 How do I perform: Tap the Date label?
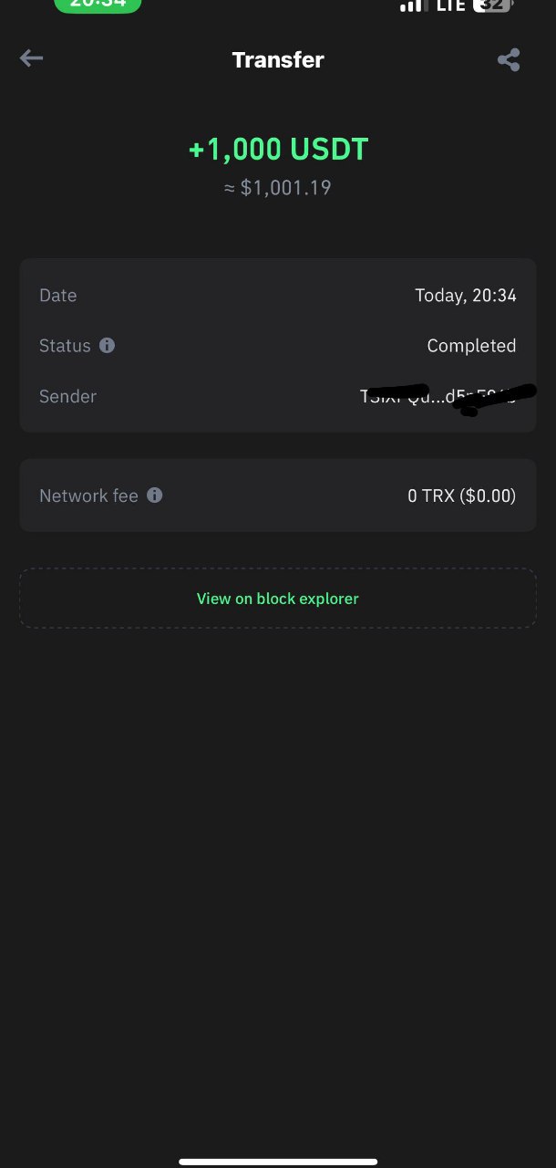(x=57, y=296)
